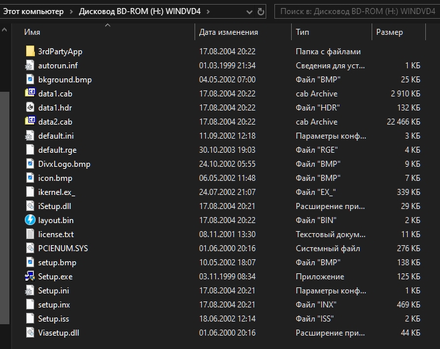Image resolution: width=440 pixels, height=349 pixels.
Task: Click the date 01.03.1999 21:34
Action: tap(227, 66)
